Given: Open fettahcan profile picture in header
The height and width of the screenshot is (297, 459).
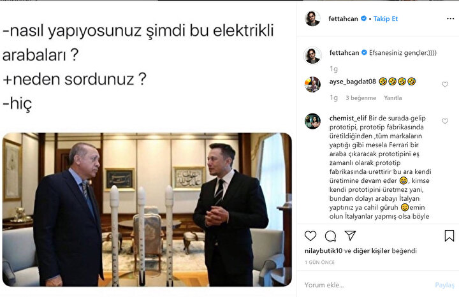Looking at the screenshot, I should [312, 18].
